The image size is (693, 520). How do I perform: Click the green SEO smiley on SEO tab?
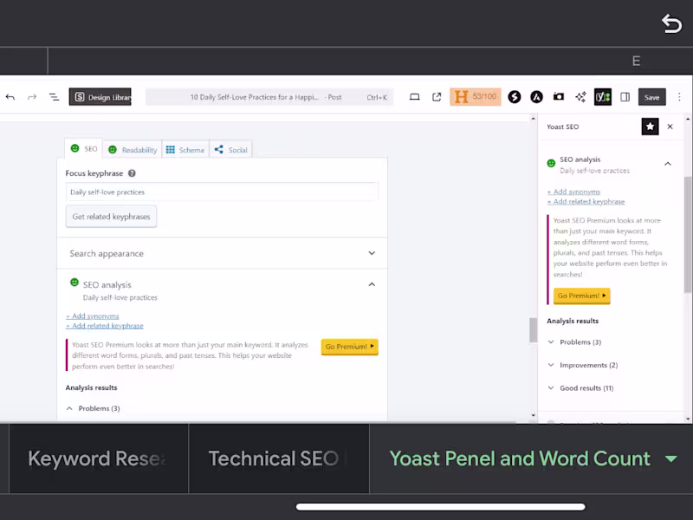point(74,148)
